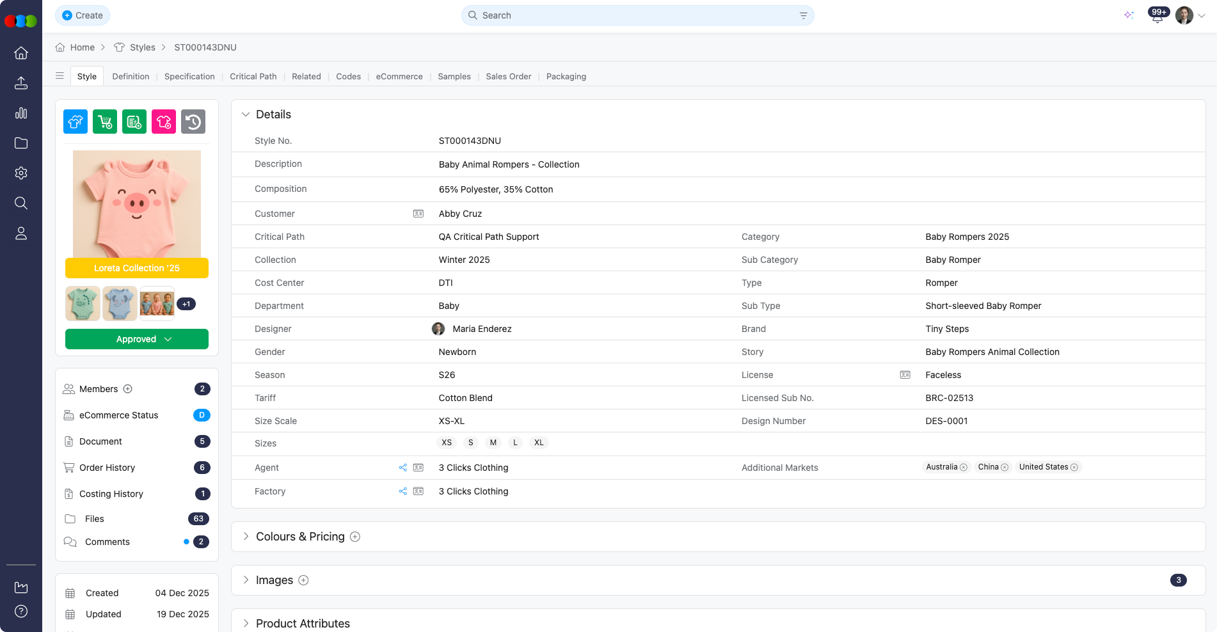Screen dimensions: 1217x632
Task: Go to Styles in breadcrumb
Action: (x=142, y=47)
